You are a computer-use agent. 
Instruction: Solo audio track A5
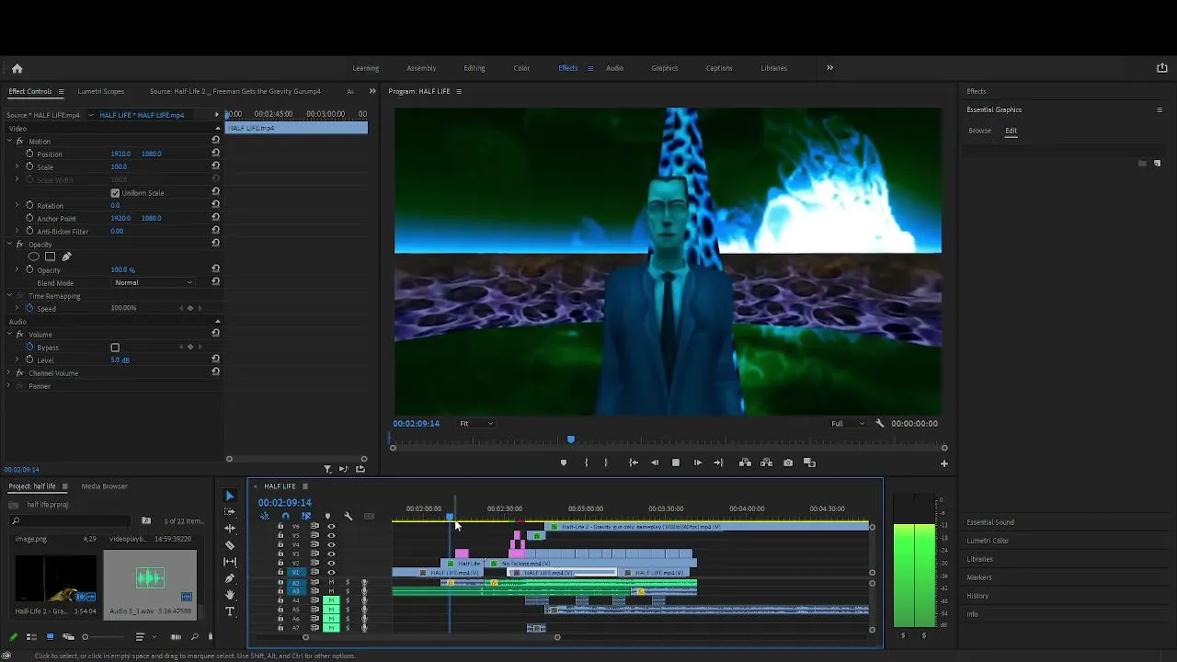coord(348,610)
